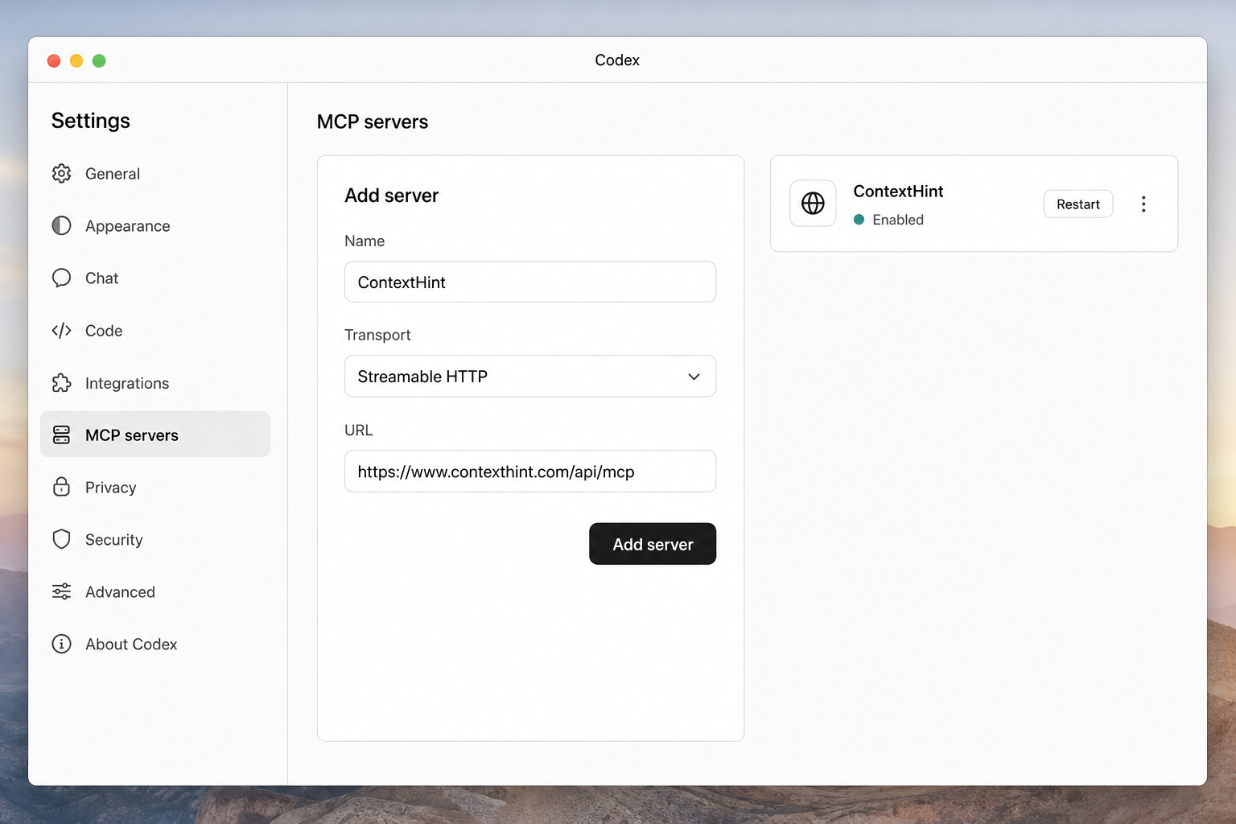
Task: Click the Name field label
Action: 365,241
